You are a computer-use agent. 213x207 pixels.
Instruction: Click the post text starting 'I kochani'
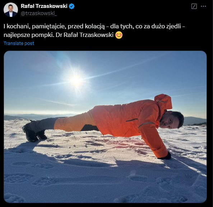click(94, 30)
